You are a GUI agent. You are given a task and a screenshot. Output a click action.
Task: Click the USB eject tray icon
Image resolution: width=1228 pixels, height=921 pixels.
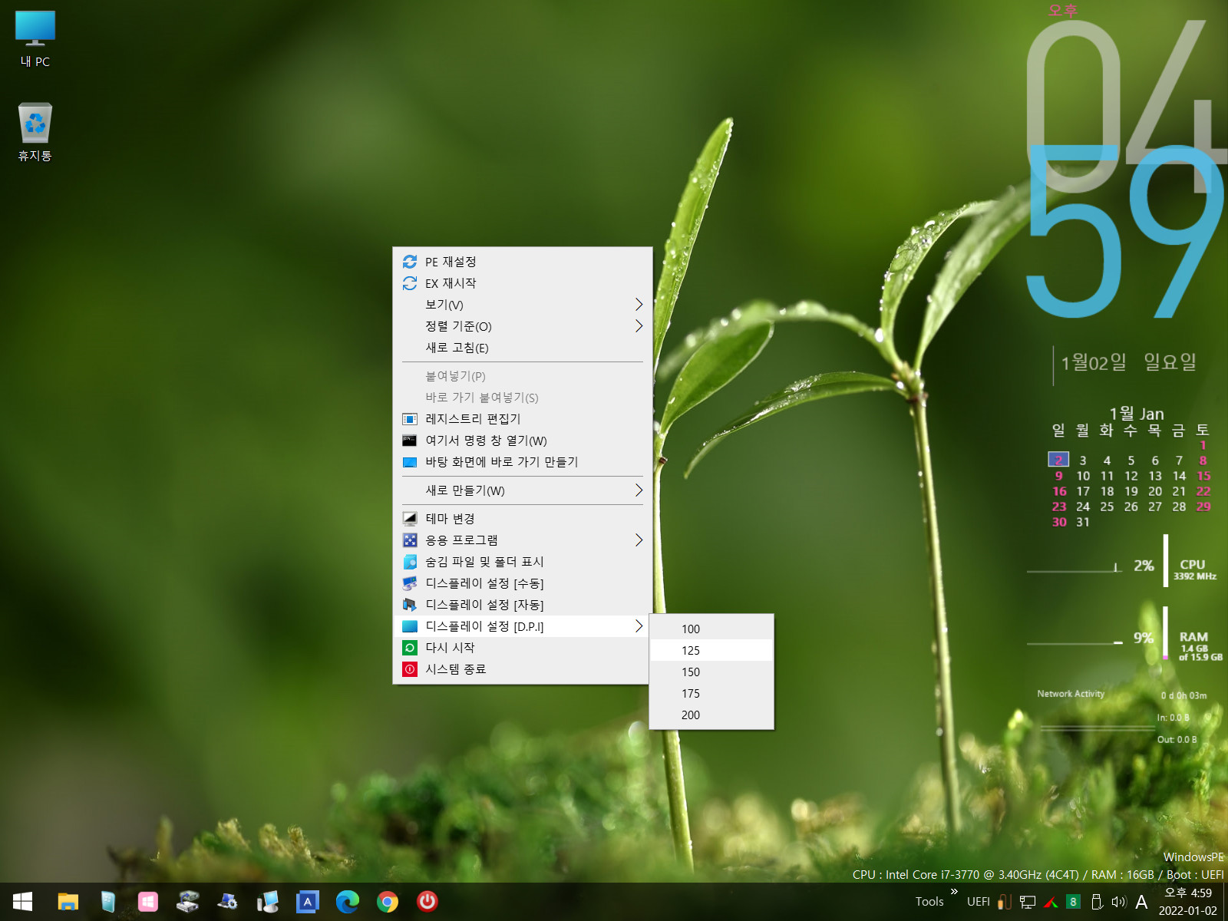tap(1097, 903)
